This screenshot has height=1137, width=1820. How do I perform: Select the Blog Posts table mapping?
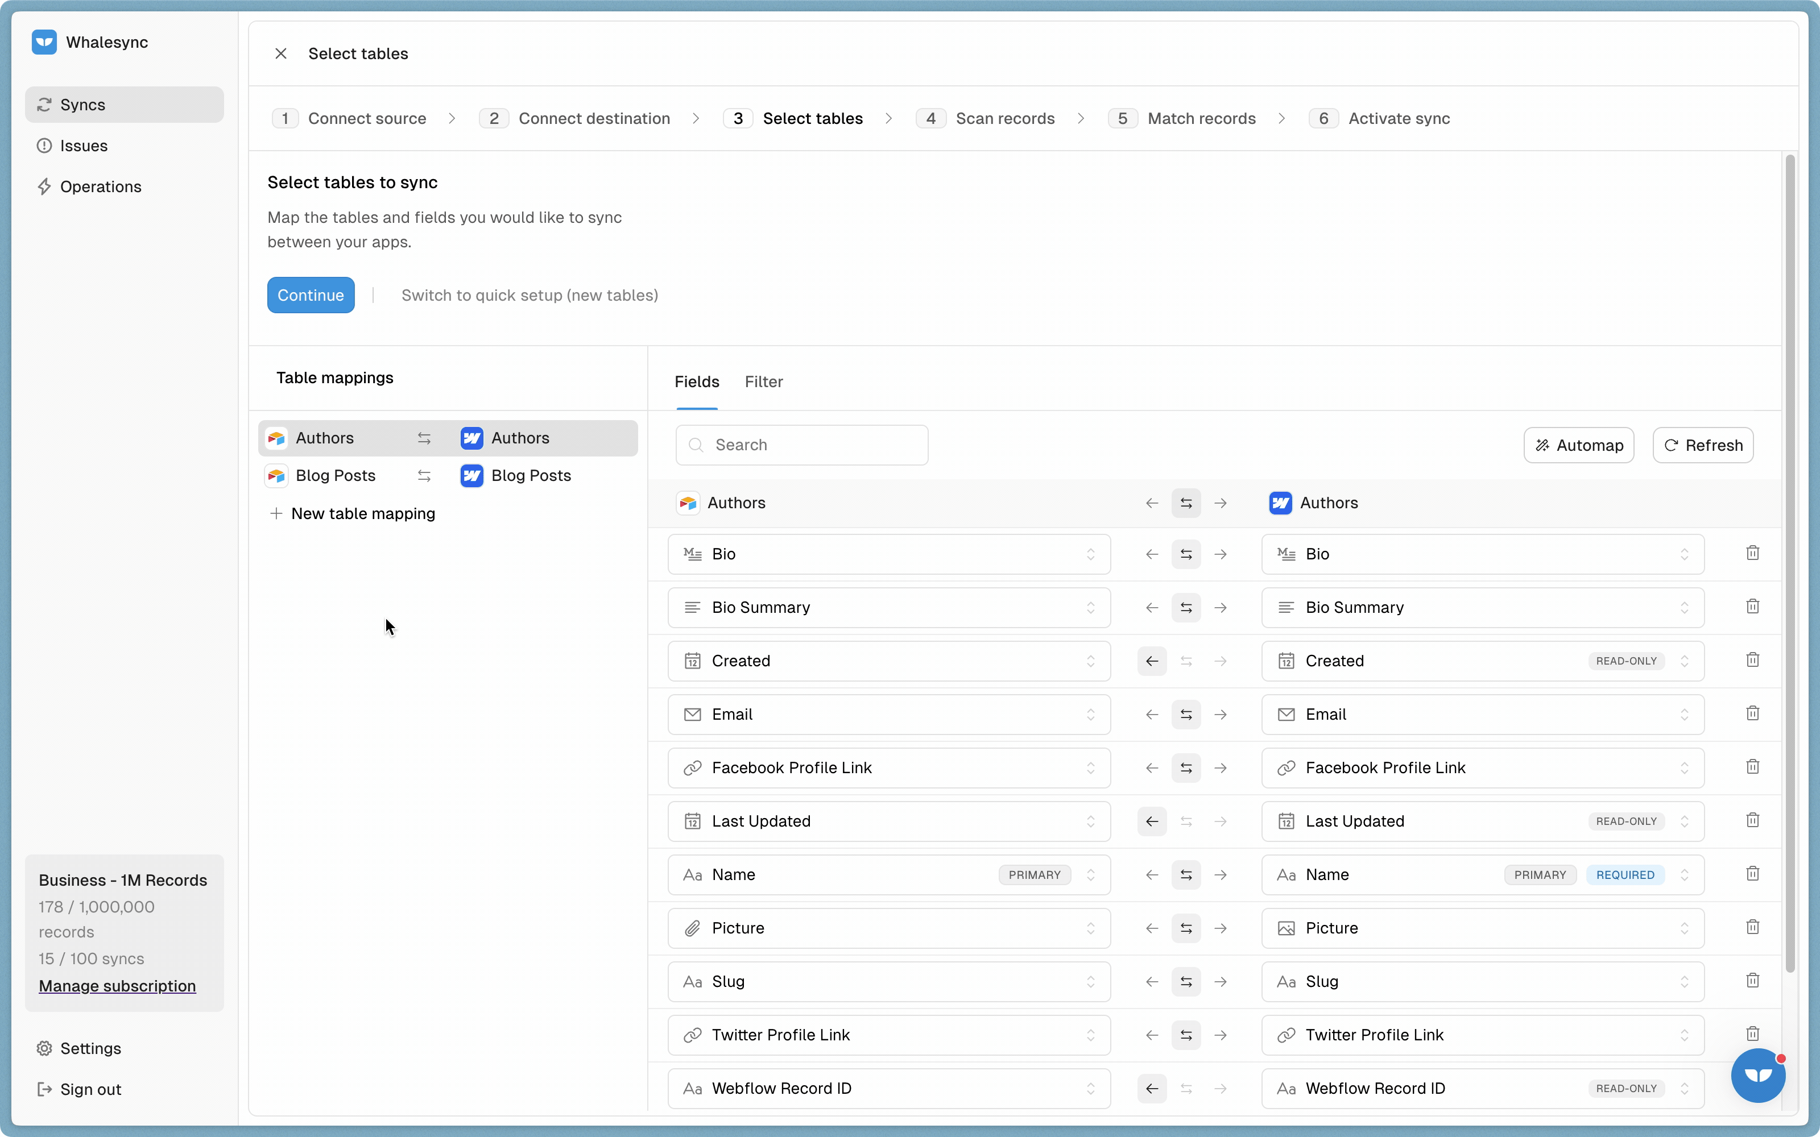(x=448, y=475)
